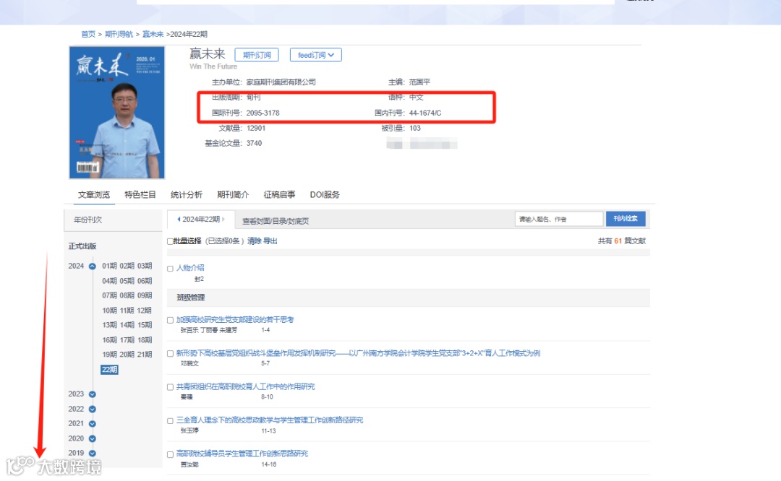
Task: Open the feed订阅 dropdown
Action: (x=316, y=55)
